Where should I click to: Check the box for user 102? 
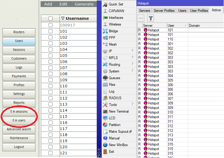click(x=50, y=37)
